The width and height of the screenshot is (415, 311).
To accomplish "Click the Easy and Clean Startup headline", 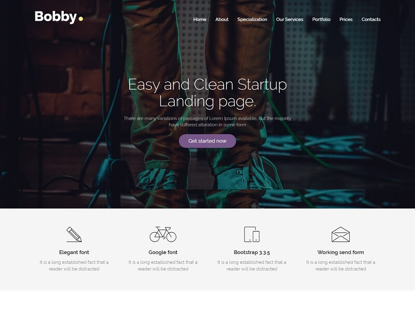I will [208, 93].
